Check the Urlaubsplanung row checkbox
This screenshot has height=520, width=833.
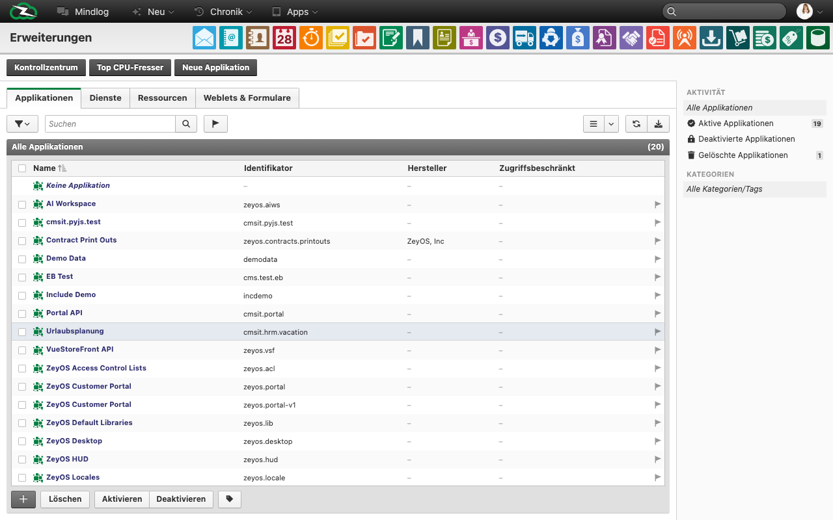22,331
